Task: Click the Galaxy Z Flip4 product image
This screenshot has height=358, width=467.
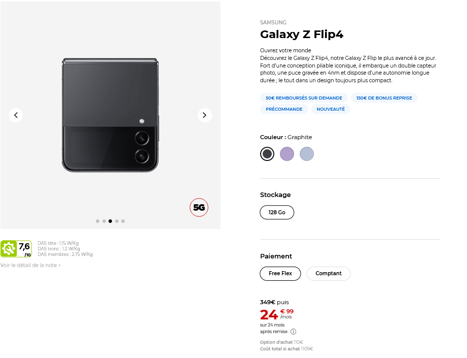Action: (x=110, y=115)
